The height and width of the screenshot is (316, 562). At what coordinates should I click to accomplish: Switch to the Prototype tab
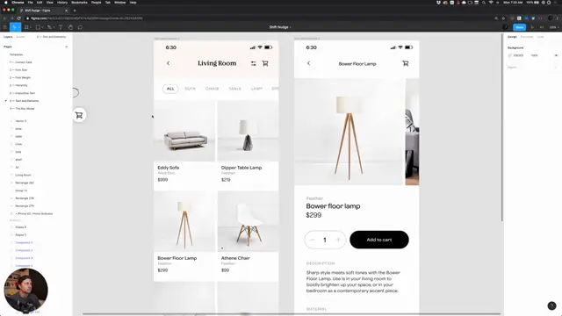pos(527,37)
